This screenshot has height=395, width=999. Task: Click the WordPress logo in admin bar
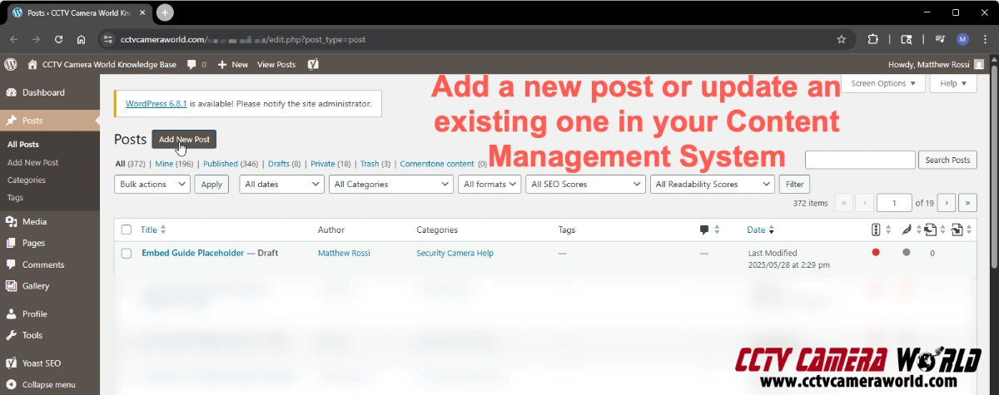[x=11, y=64]
